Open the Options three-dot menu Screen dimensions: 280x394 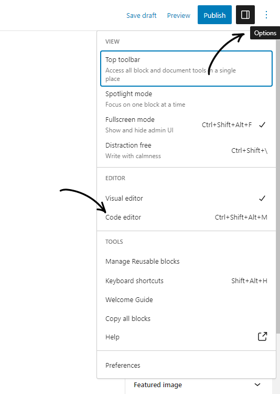pos(266,15)
